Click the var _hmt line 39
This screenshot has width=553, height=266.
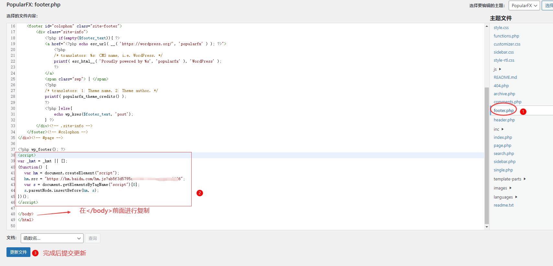pos(42,161)
